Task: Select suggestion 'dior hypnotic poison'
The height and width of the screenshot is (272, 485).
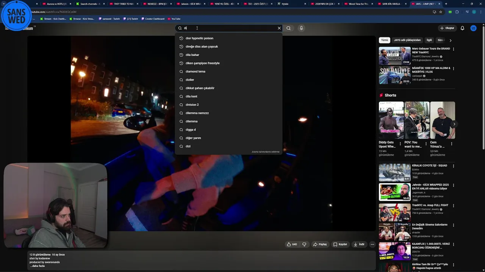Action: tap(228, 38)
